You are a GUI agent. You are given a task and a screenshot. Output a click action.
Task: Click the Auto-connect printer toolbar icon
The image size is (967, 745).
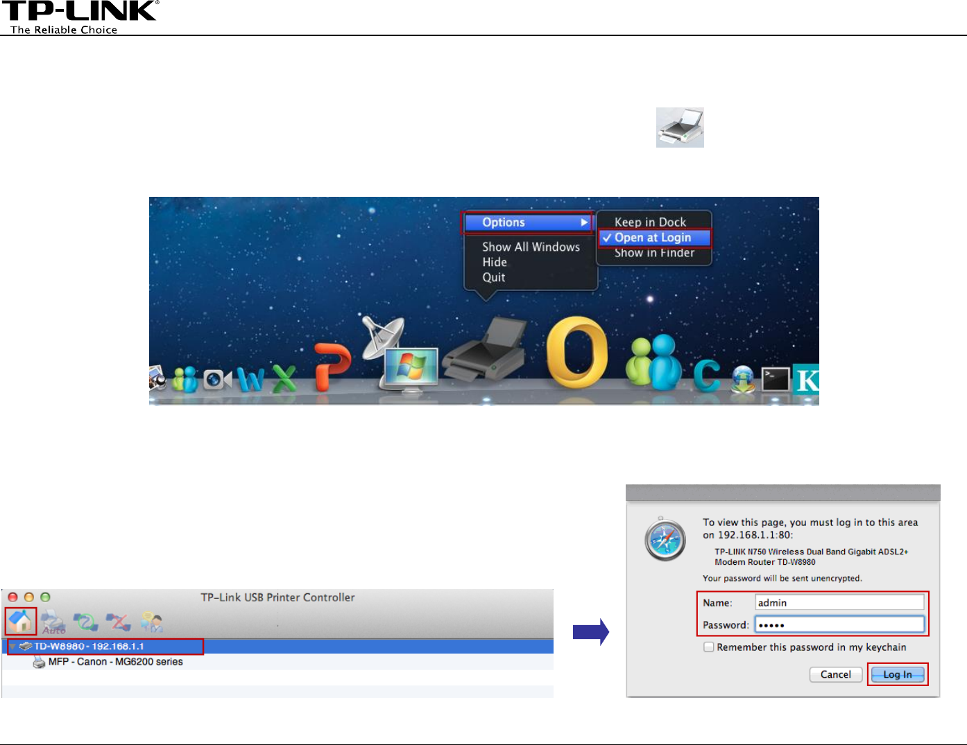(x=53, y=622)
